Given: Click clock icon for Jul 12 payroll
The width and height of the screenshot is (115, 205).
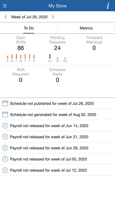Looking at the screenshot, I should pyautogui.click(x=5, y=170).
